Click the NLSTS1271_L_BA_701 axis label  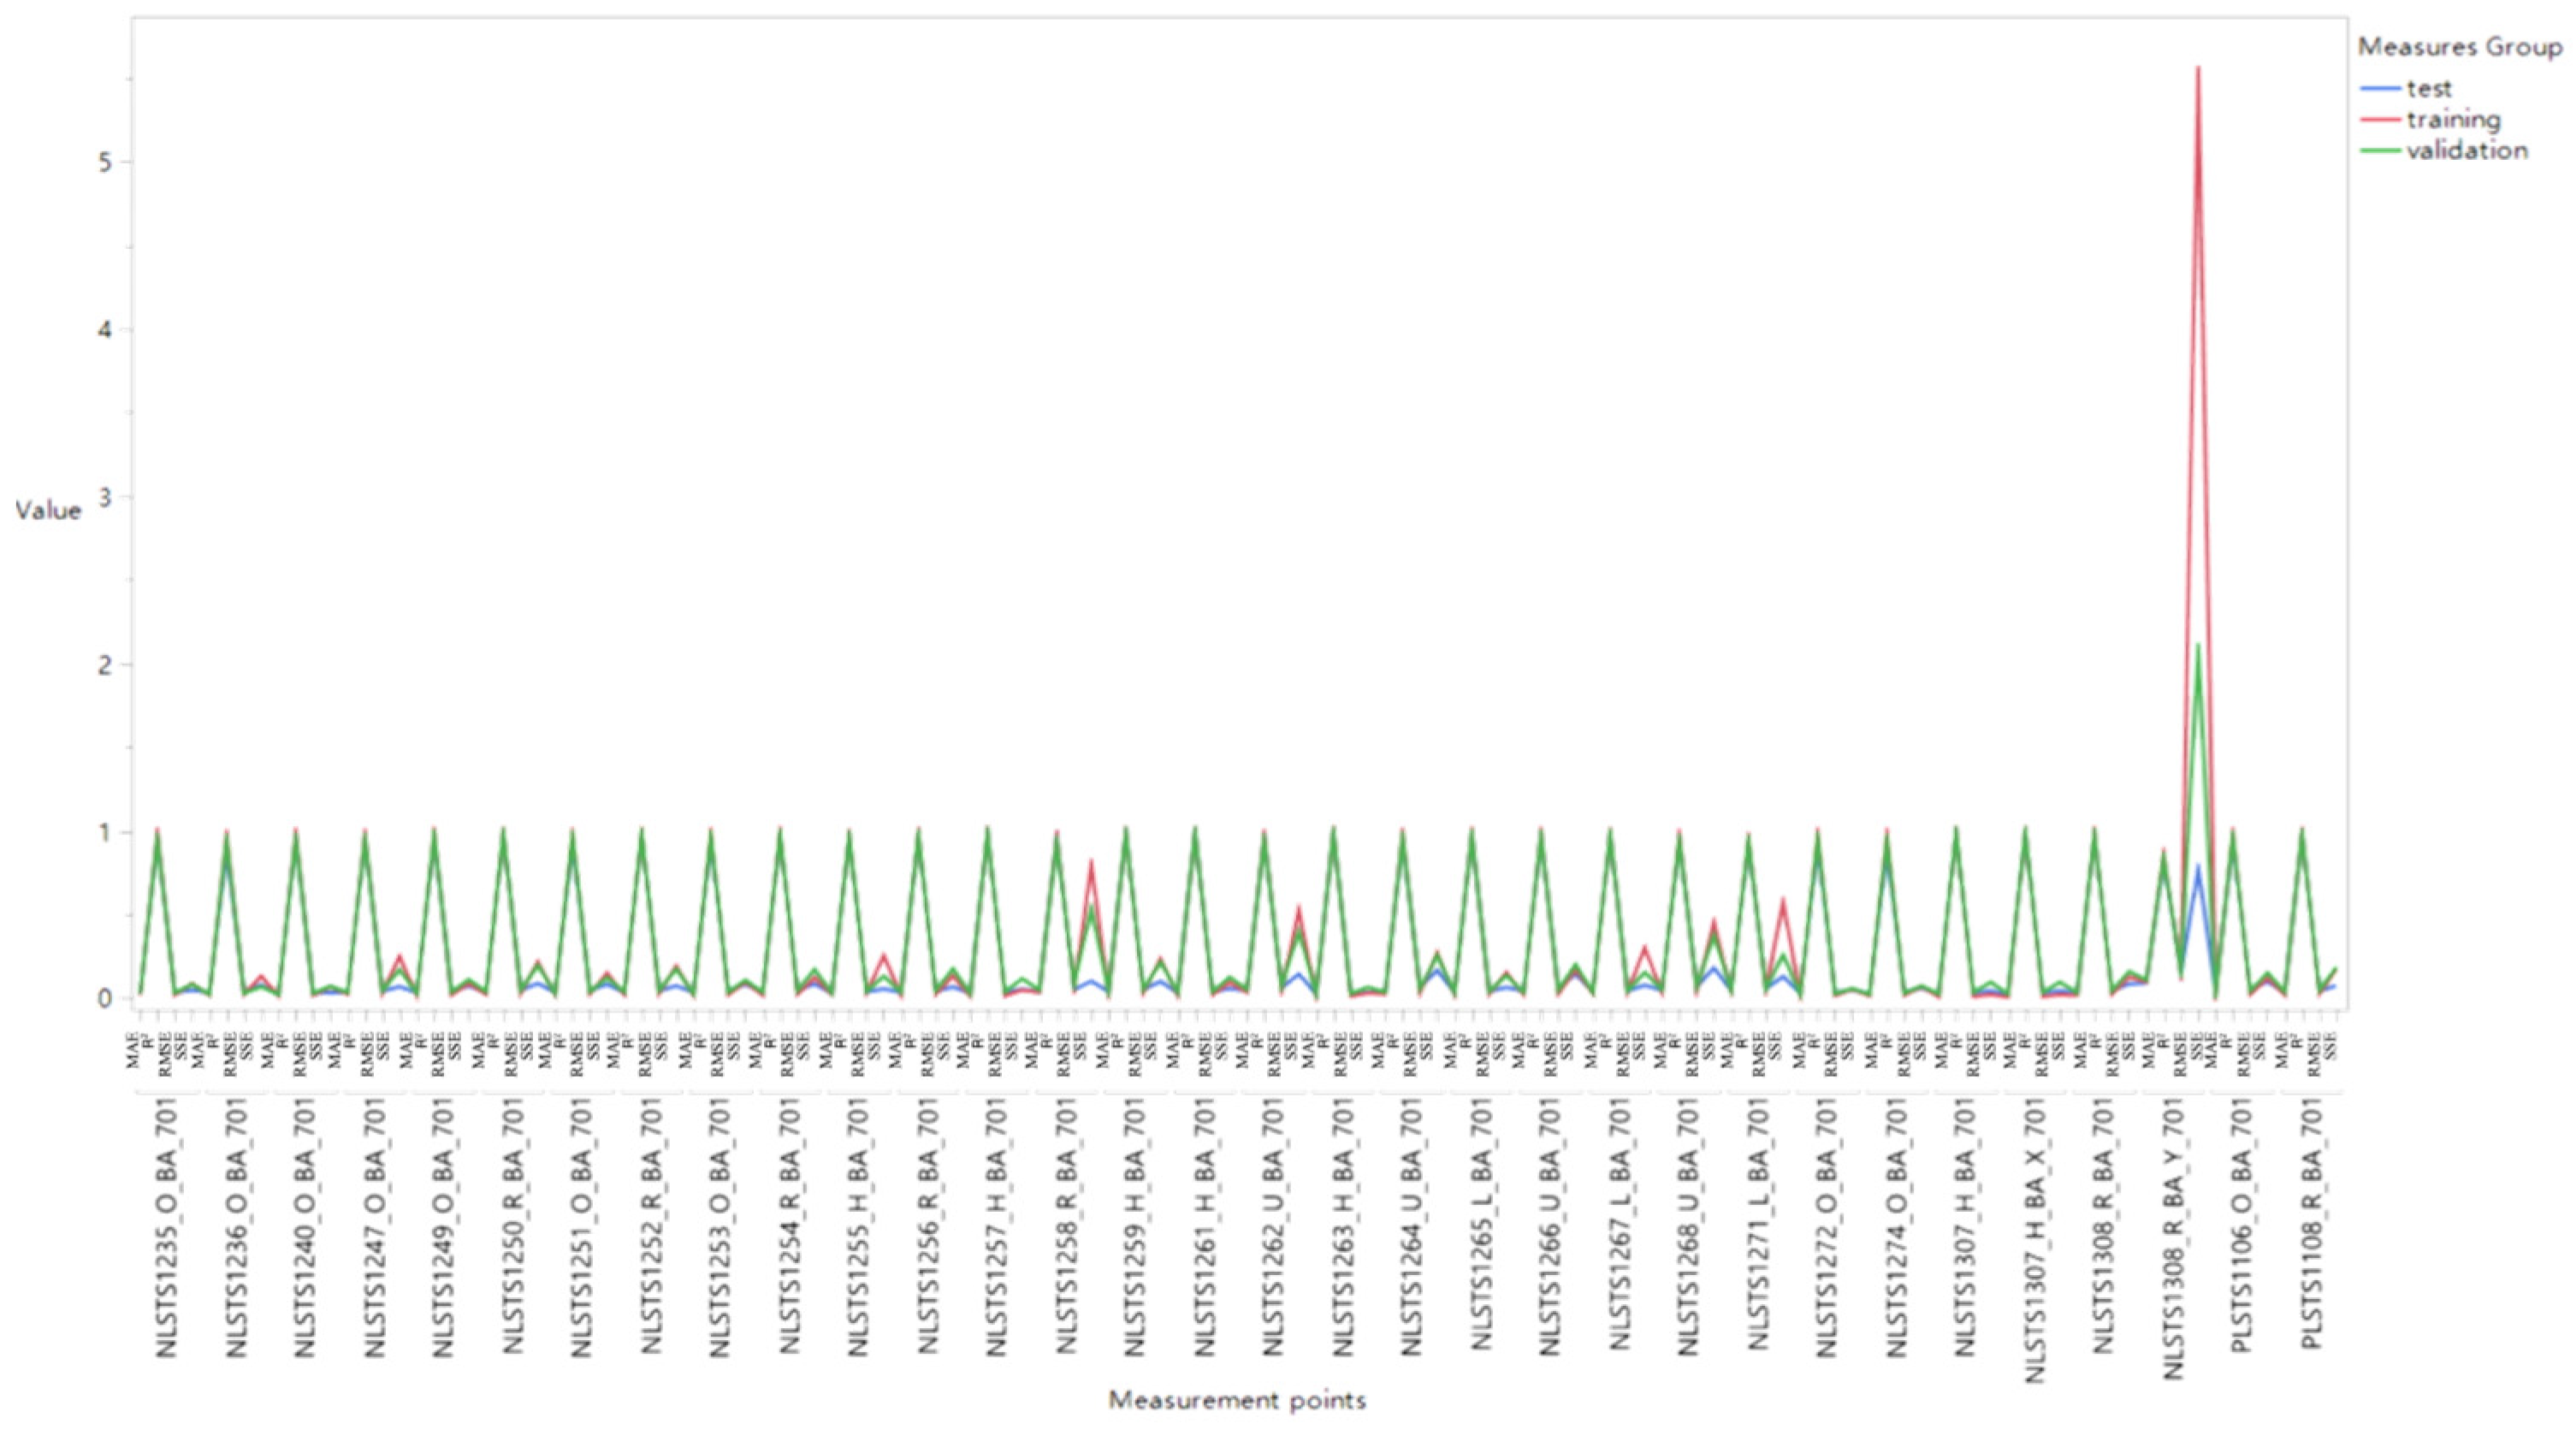coord(1759,1224)
